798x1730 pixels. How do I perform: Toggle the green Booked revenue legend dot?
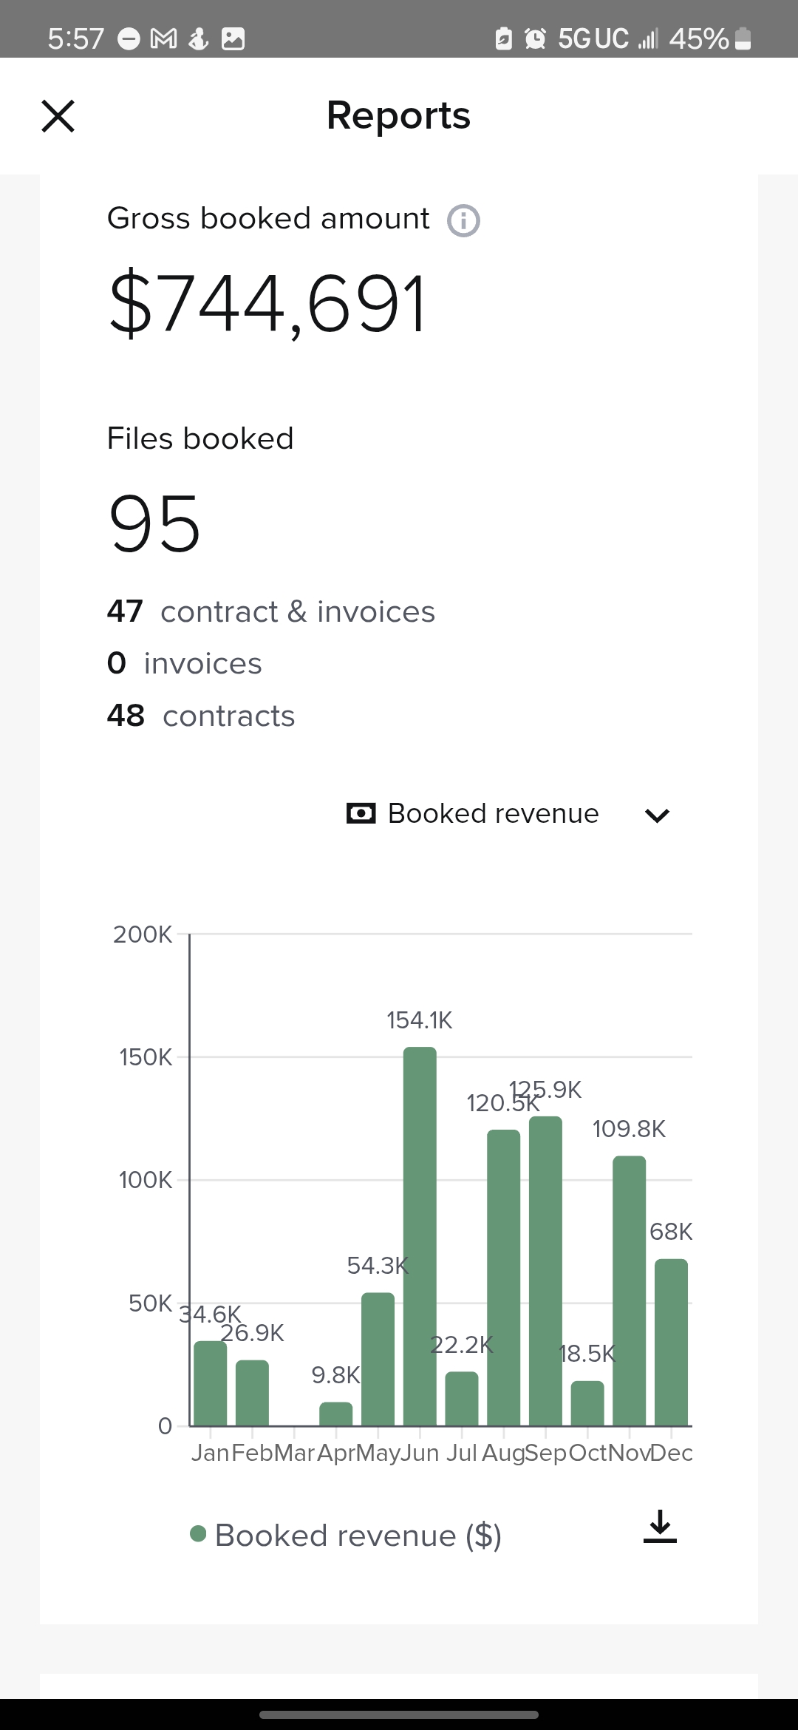click(198, 1534)
